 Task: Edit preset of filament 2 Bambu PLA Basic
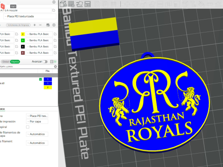(55, 34)
